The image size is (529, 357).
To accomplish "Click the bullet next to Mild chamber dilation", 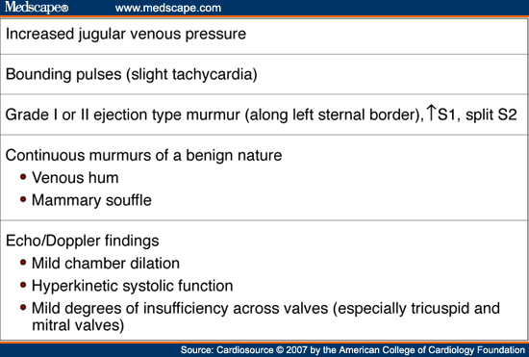I will 23,262.
